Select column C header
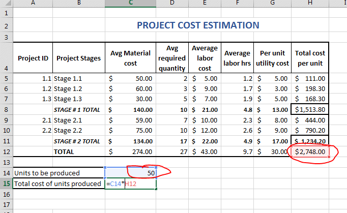This screenshot has width=347, height=213. pyautogui.click(x=130, y=4)
